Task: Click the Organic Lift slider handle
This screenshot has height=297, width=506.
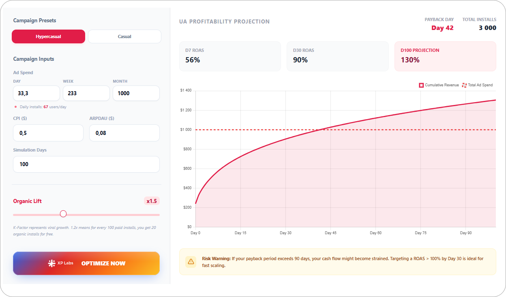Action: (63, 214)
